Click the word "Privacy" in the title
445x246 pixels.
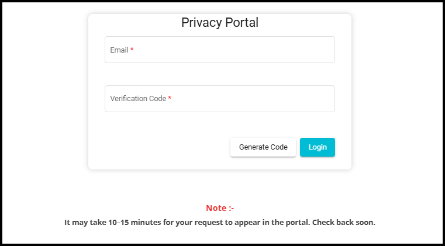(201, 23)
